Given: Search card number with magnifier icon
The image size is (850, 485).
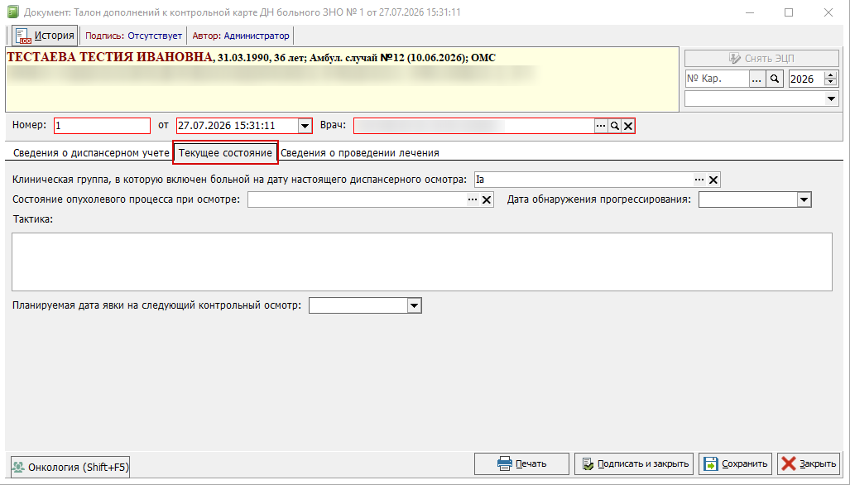Looking at the screenshot, I should coord(776,79).
